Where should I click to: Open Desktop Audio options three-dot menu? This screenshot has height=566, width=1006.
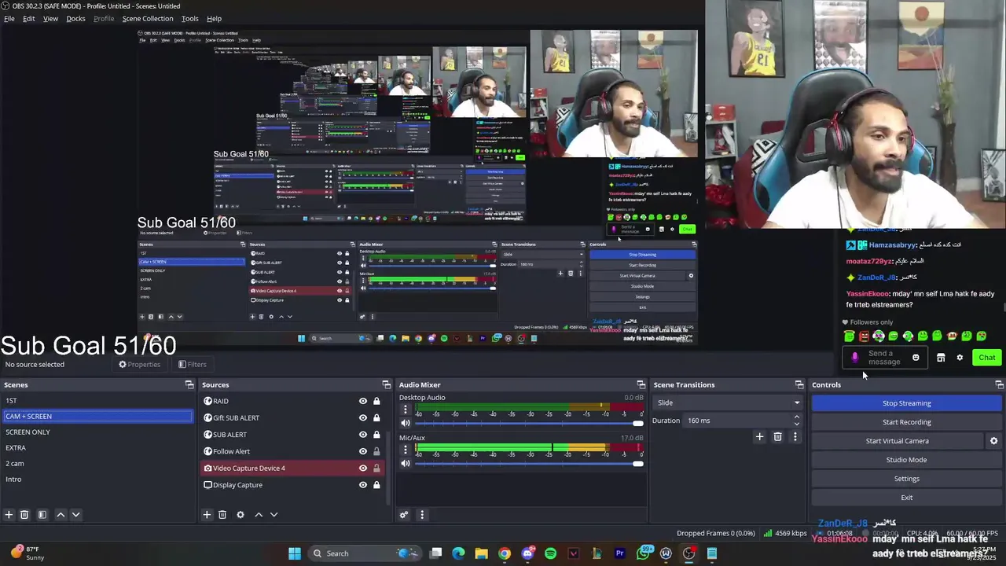click(x=406, y=409)
